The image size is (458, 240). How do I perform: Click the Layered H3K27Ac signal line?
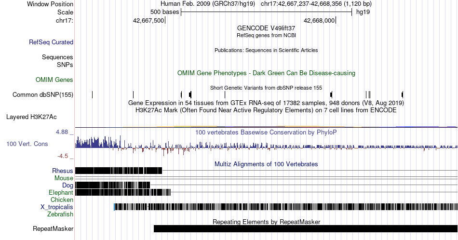[x=266, y=127]
